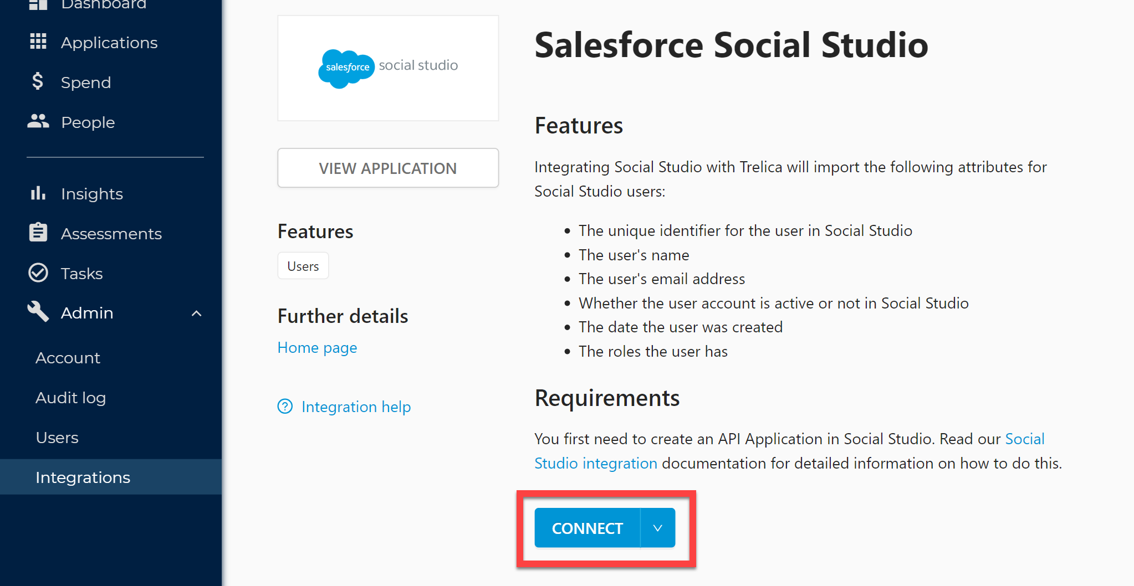This screenshot has width=1134, height=586.
Task: Collapse the Admin menu chevron
Action: coord(196,313)
